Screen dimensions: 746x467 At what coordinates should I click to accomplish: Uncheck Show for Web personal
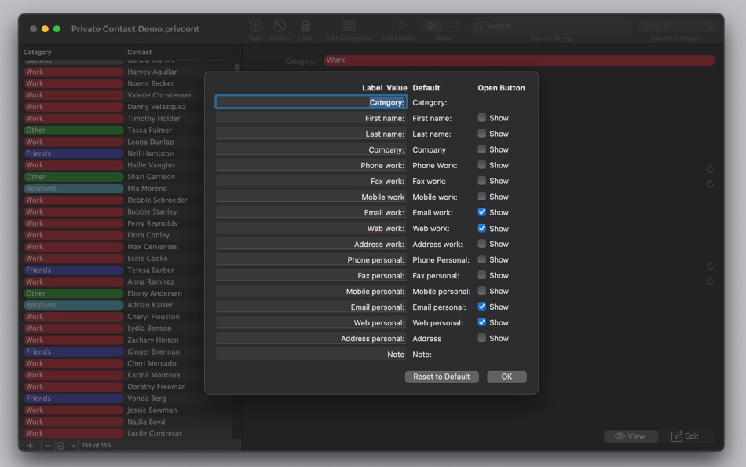pyautogui.click(x=482, y=322)
